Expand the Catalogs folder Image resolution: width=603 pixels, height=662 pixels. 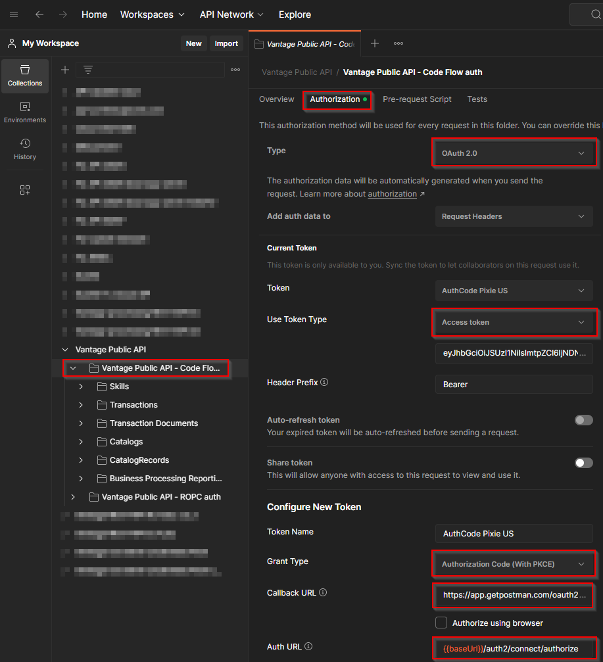pos(81,442)
